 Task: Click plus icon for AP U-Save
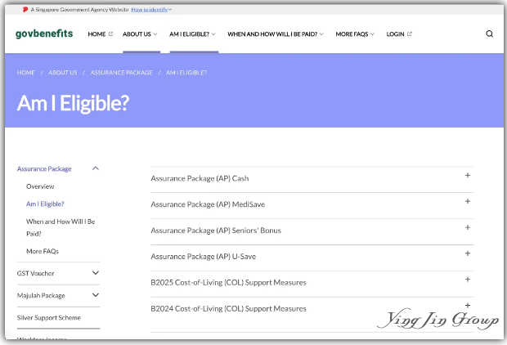(x=468, y=254)
